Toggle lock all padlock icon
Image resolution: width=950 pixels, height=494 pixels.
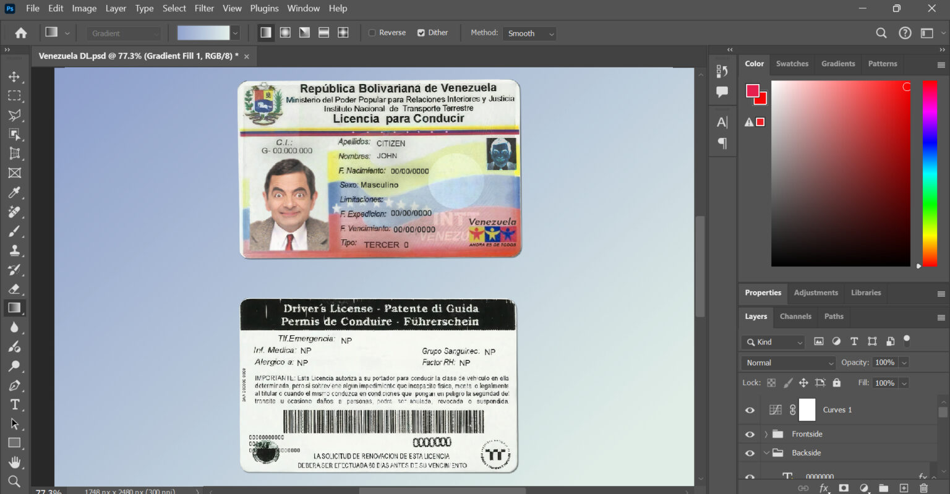click(x=837, y=383)
